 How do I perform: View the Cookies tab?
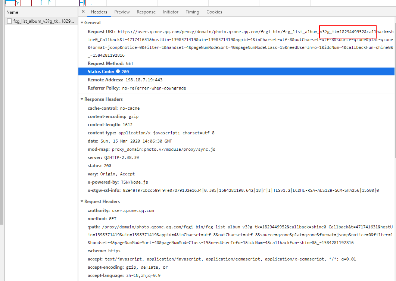214,12
